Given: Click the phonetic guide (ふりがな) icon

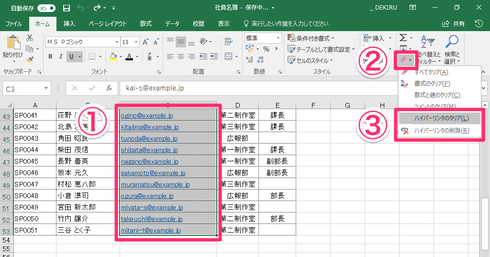Looking at the screenshot, I should (x=150, y=56).
